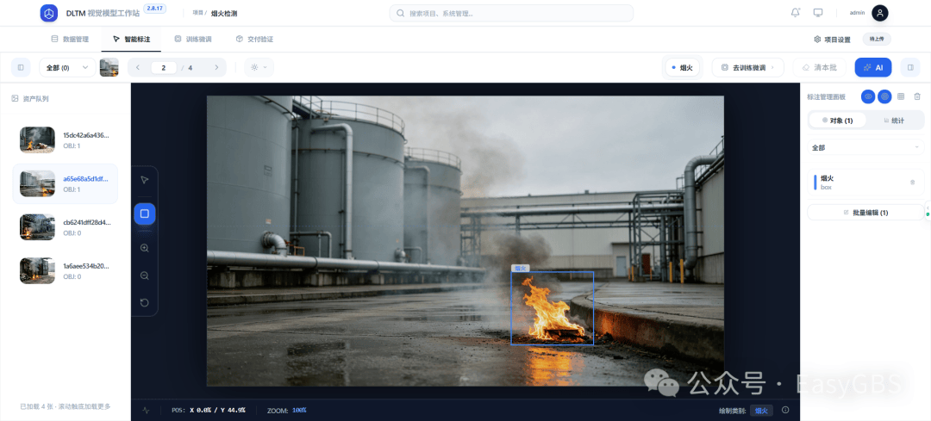Open the 全部 (0) filter dropdown
Screen dimensions: 931x421
pos(68,68)
